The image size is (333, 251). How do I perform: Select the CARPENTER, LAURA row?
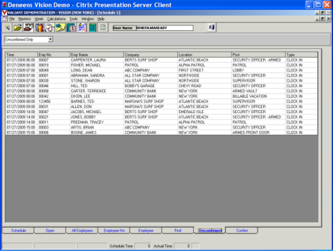[161, 60]
